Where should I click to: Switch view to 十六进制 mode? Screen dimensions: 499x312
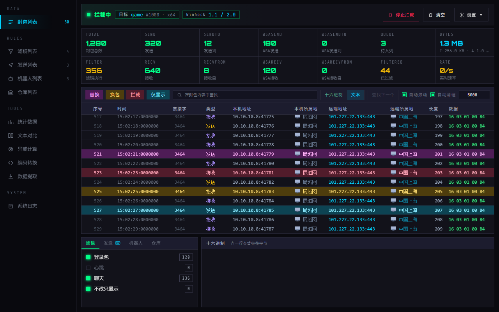[334, 95]
